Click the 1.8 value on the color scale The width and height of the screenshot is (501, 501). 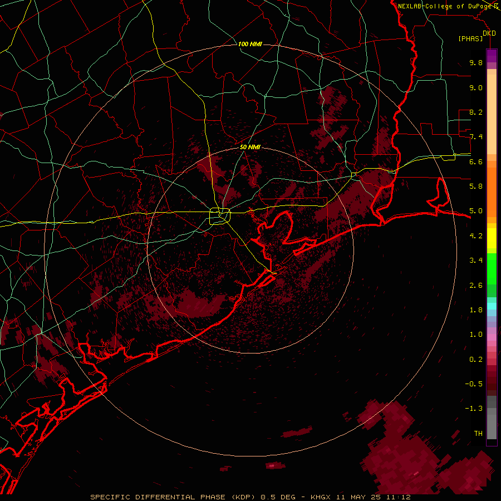[x=476, y=310]
